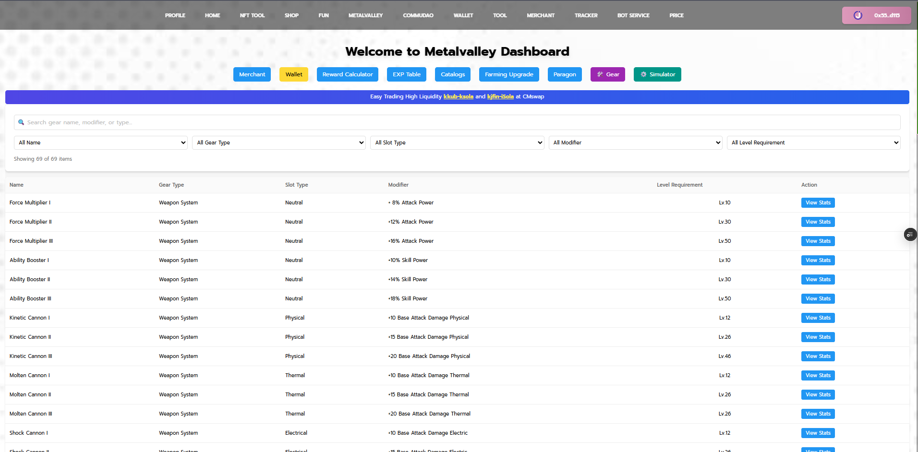Click the sparkle Gear button

point(607,74)
